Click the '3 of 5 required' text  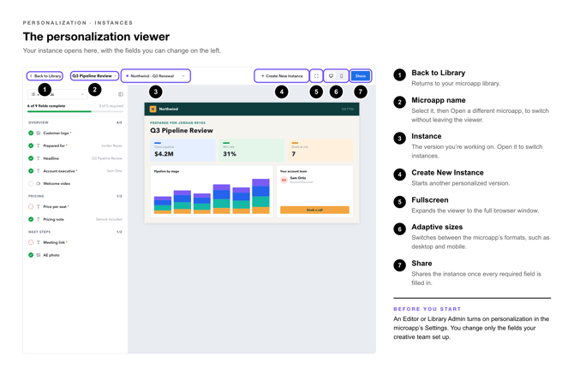click(x=111, y=106)
